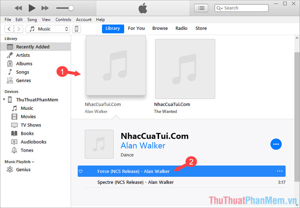The height and width of the screenshot is (208, 300).
Task: Select Albums in the Library sidebar
Action: pyautogui.click(x=36, y=64)
